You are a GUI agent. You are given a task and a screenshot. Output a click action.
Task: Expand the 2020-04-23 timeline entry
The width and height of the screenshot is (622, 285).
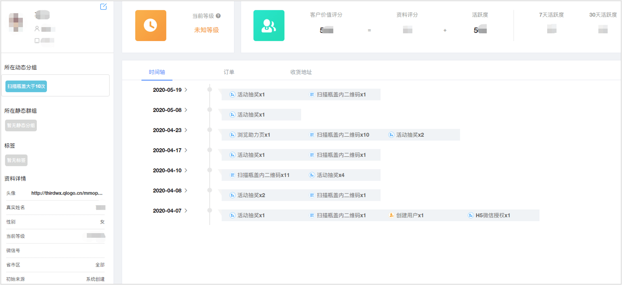click(x=186, y=130)
